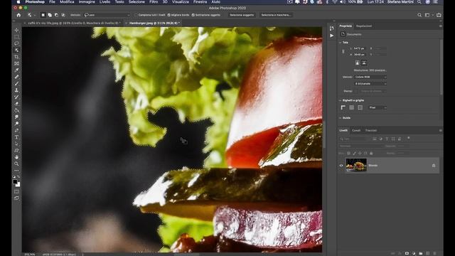The width and height of the screenshot is (455, 256).
Task: Toggle Campiona tutti i livelli checkbox
Action: (136, 15)
